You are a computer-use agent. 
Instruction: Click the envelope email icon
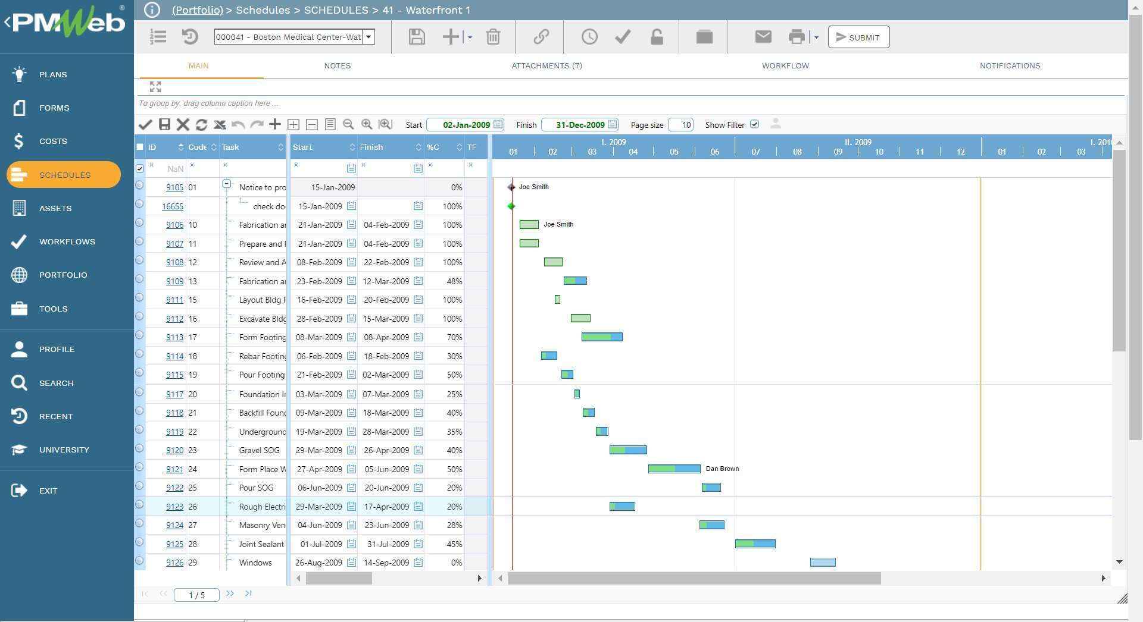pyautogui.click(x=763, y=37)
